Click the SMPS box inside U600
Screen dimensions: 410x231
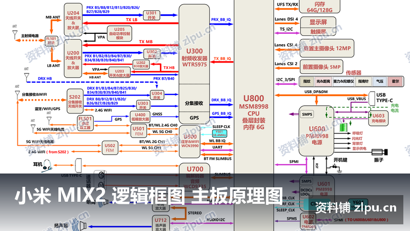307,114
